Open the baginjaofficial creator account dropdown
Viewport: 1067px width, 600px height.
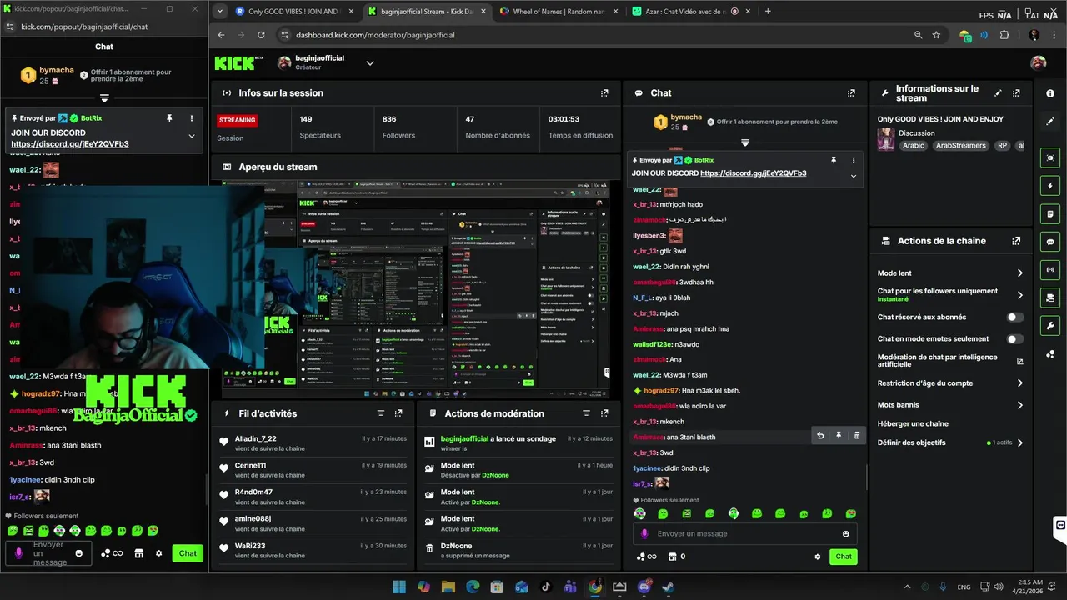370,63
